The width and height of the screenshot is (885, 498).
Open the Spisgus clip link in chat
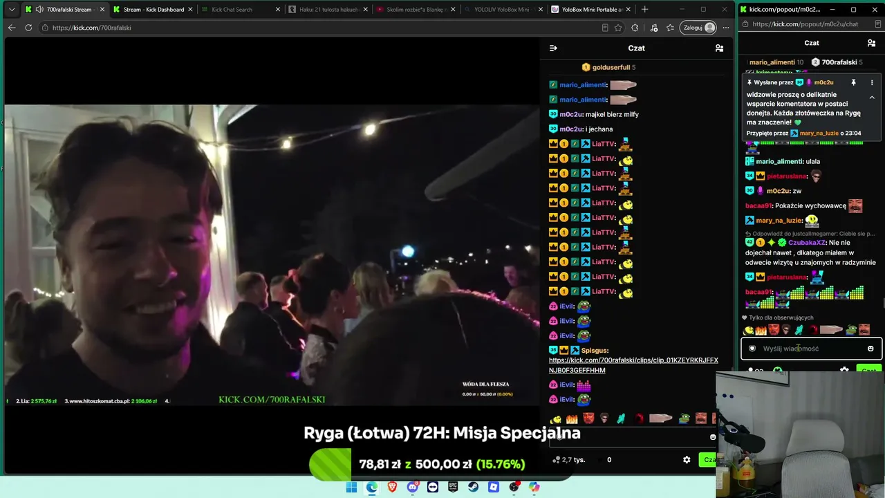633,365
